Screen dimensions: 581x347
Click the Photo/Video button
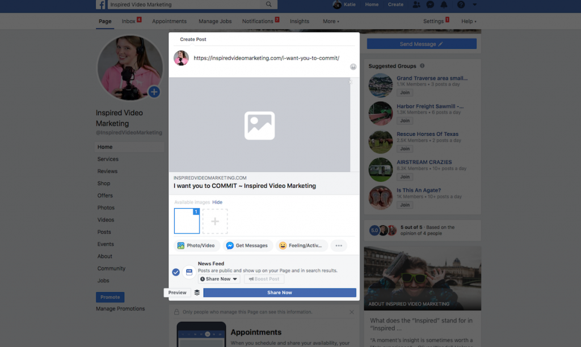196,245
